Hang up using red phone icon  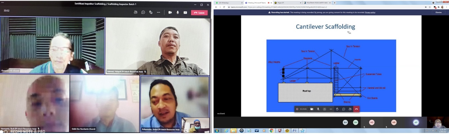pyautogui.click(x=356, y=109)
